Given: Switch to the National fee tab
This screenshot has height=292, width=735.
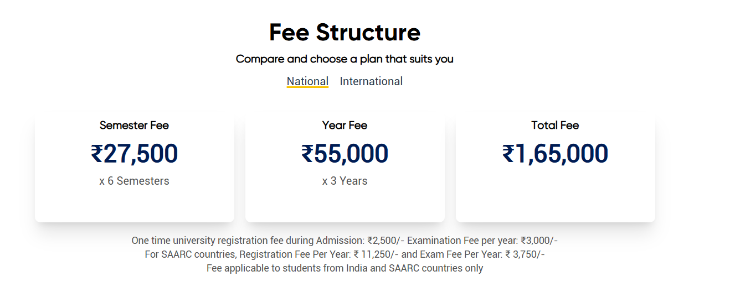Looking at the screenshot, I should pyautogui.click(x=307, y=81).
